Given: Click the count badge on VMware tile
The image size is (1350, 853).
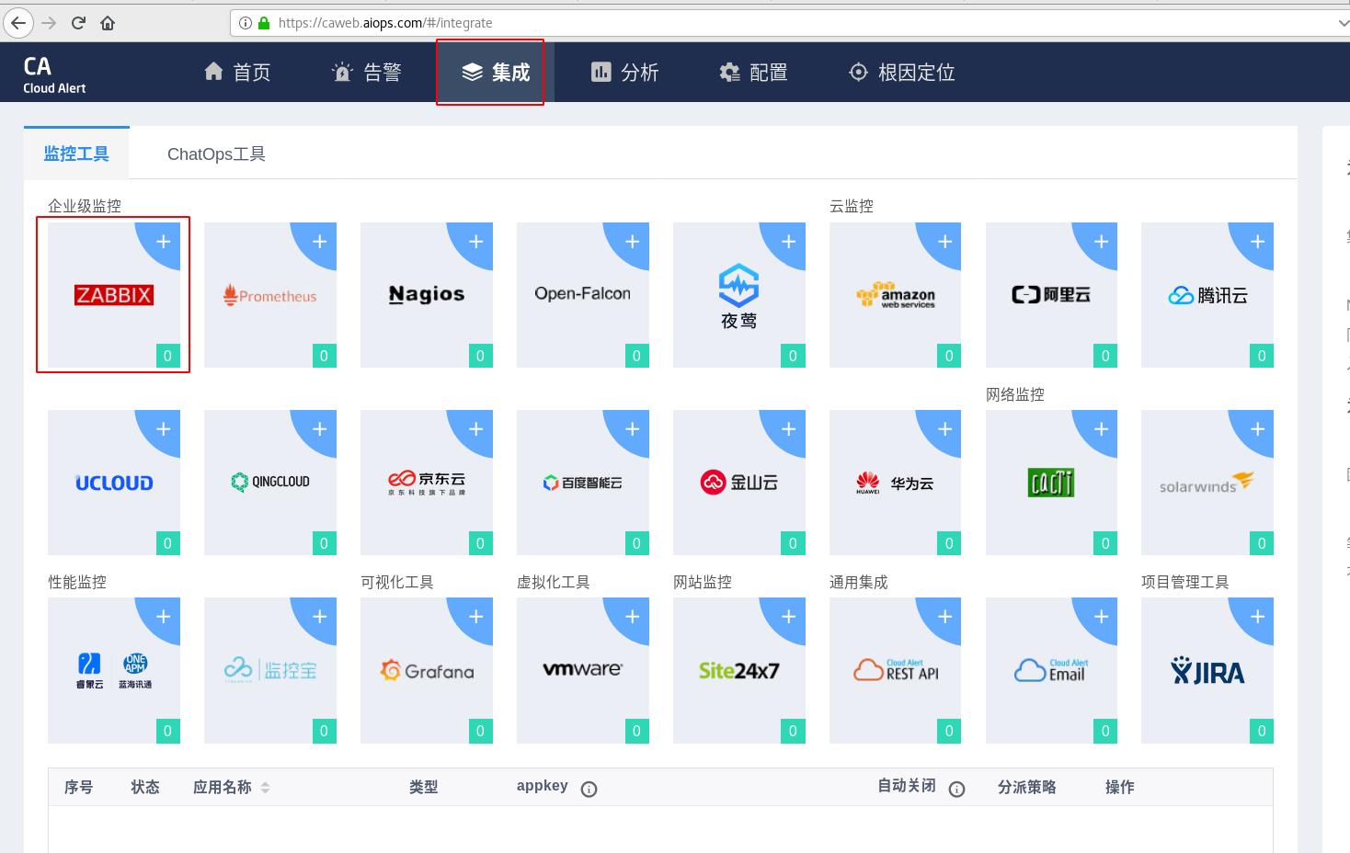Looking at the screenshot, I should pos(636,731).
